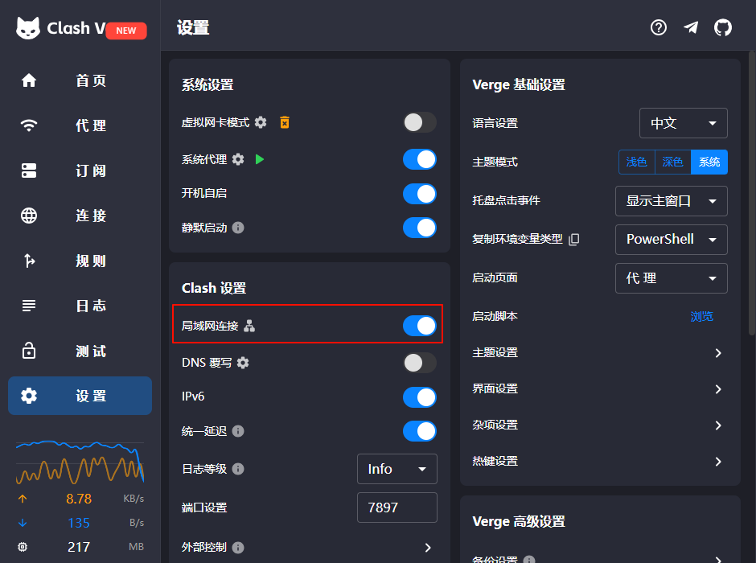
Task: Click the 217 memory usage value
Action: click(x=79, y=547)
